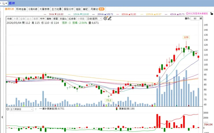Switch to the 個股分析 tab
214x133 pixels.
(69, 9)
